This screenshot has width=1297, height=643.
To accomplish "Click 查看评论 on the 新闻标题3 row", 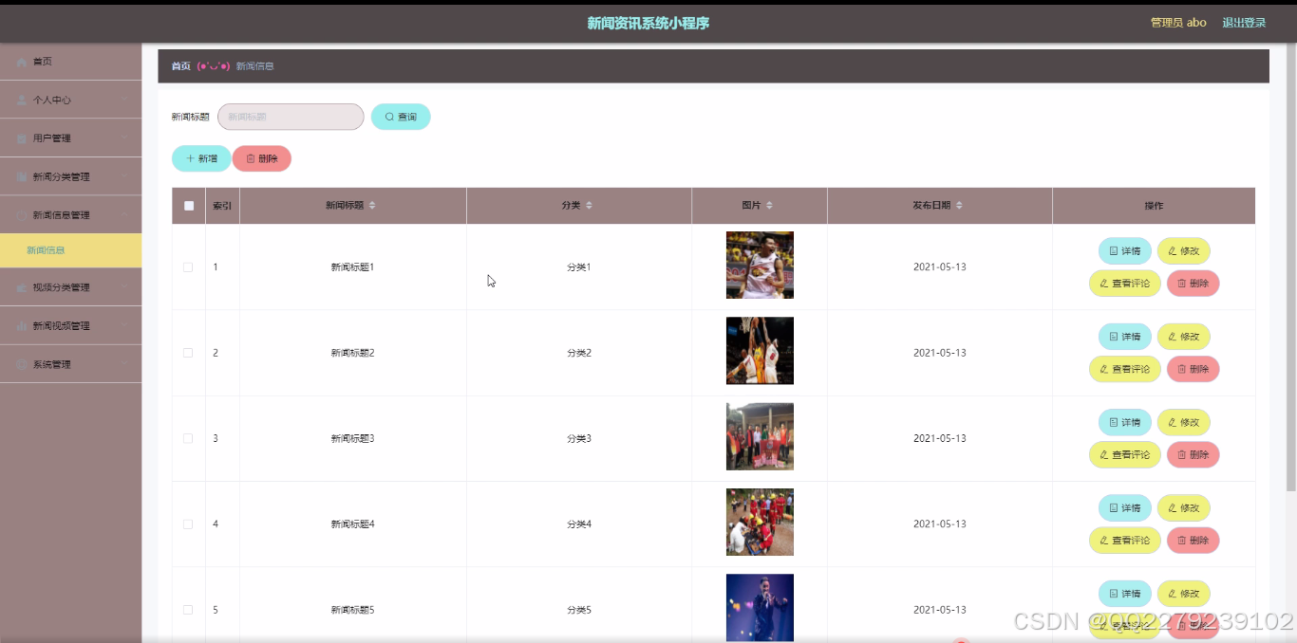I will click(1124, 454).
